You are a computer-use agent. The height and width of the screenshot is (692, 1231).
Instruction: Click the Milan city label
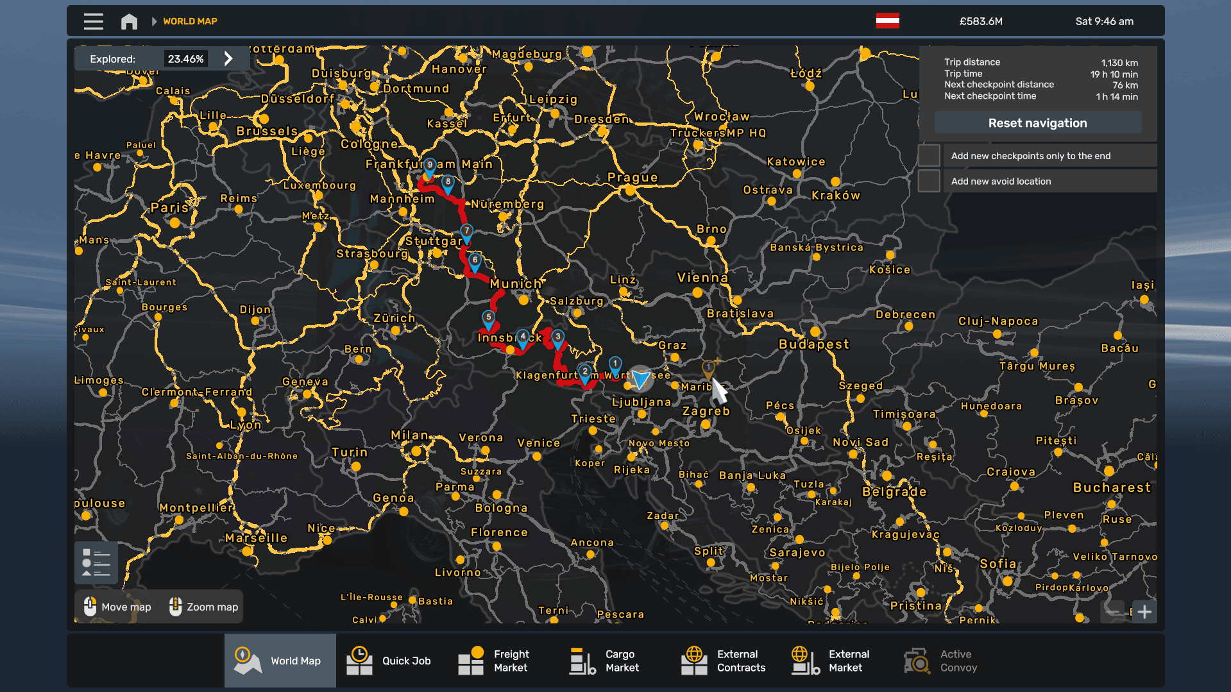coord(409,435)
